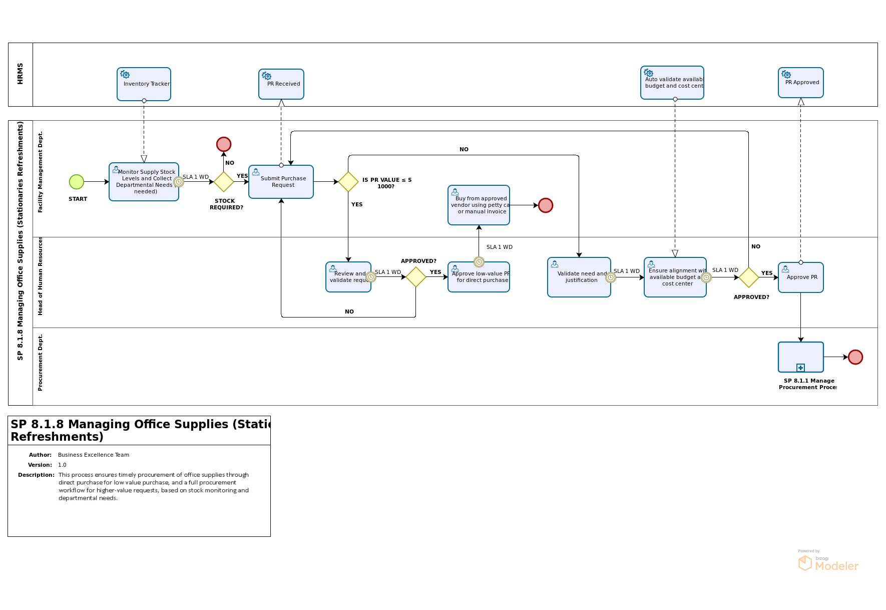Click the Bizagi Modeler logo
Viewport: 886px width, 610px height.
pos(828,562)
